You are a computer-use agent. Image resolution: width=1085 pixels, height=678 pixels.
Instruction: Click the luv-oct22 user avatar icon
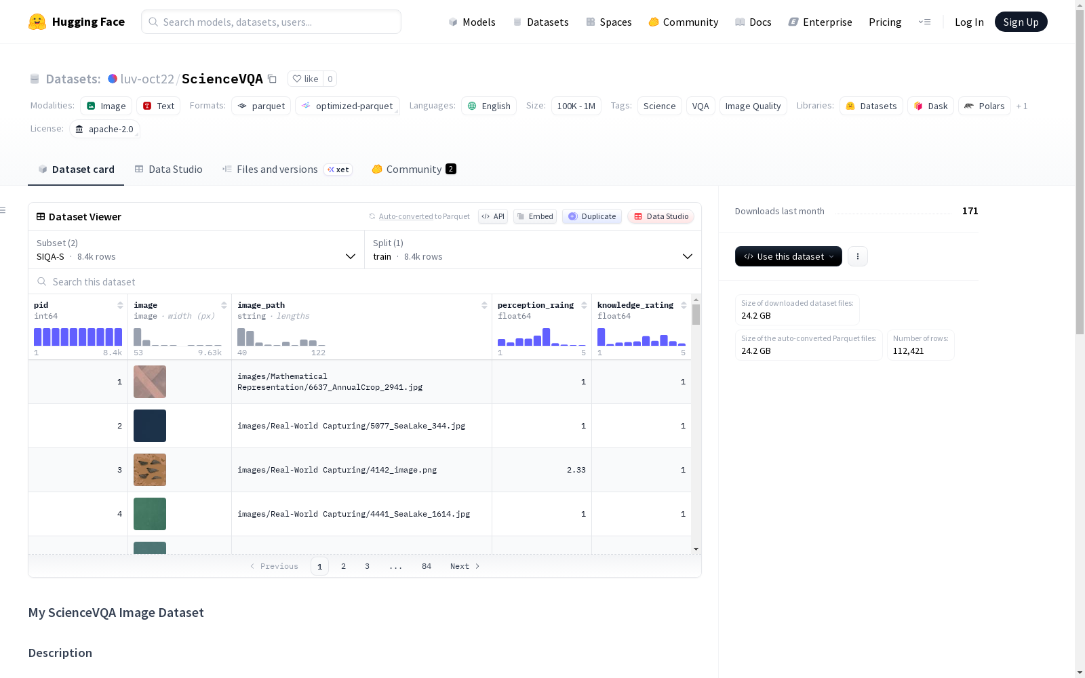(x=113, y=79)
